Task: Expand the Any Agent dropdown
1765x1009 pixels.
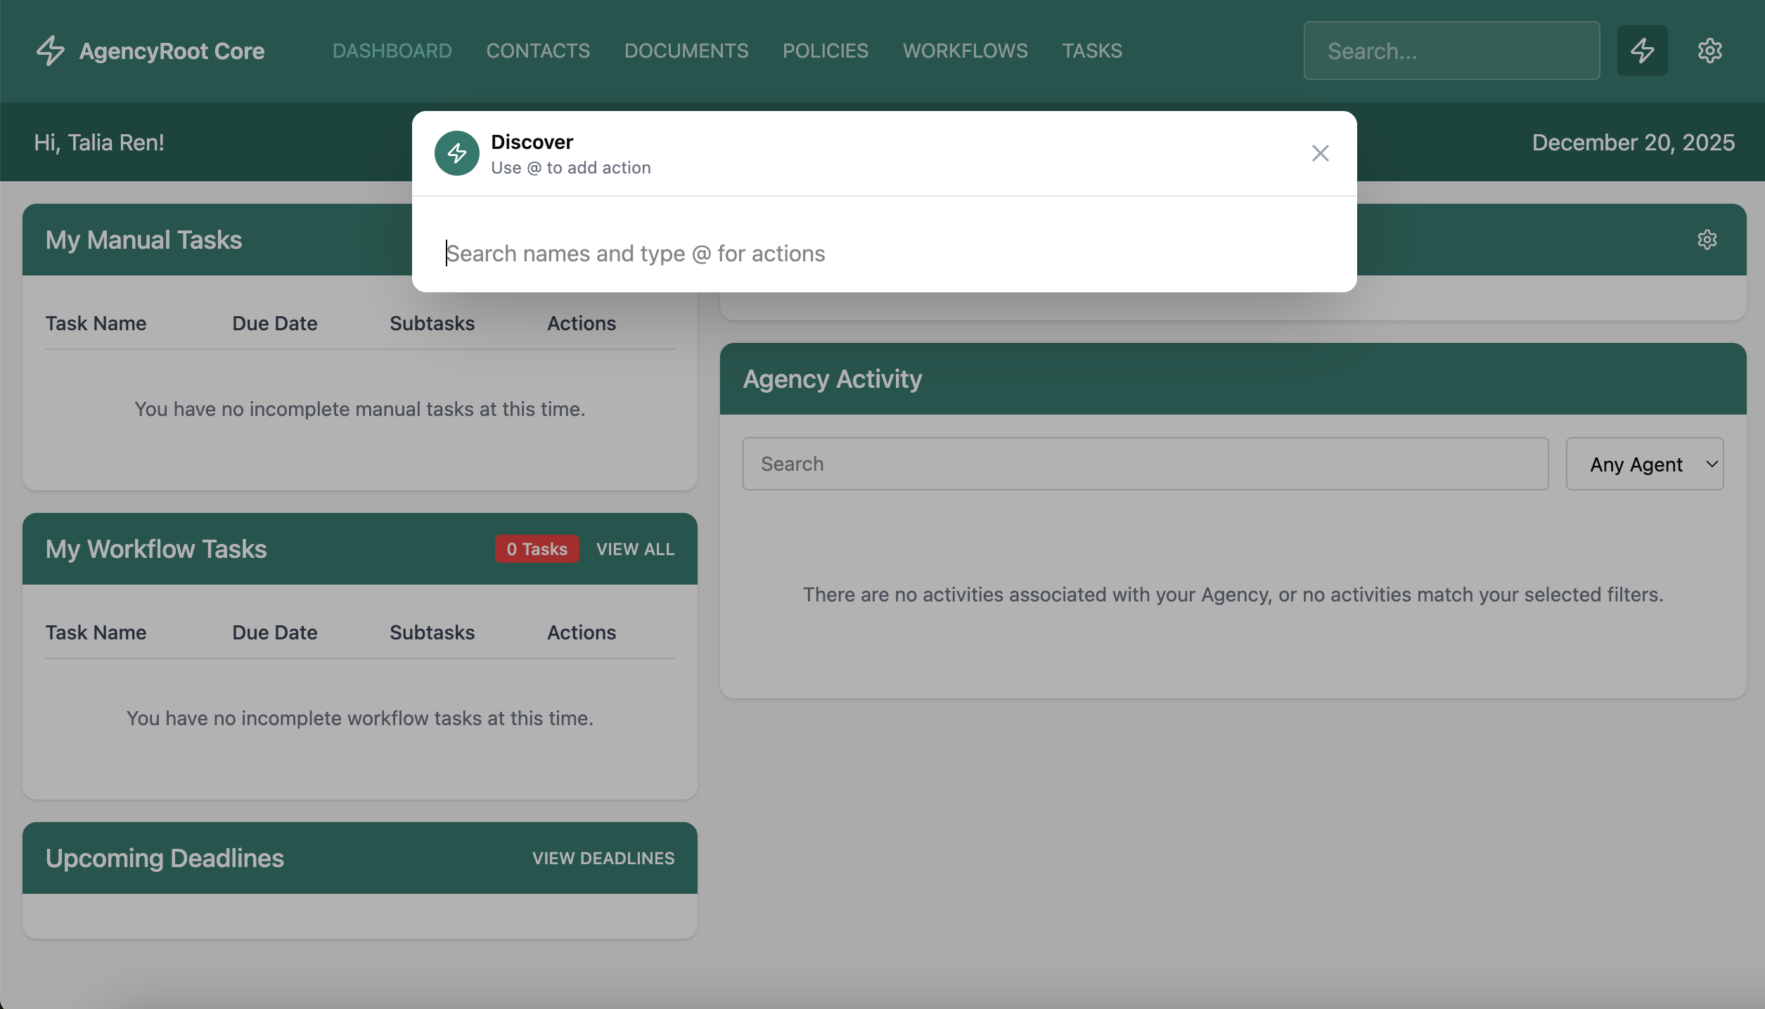Action: coord(1644,464)
